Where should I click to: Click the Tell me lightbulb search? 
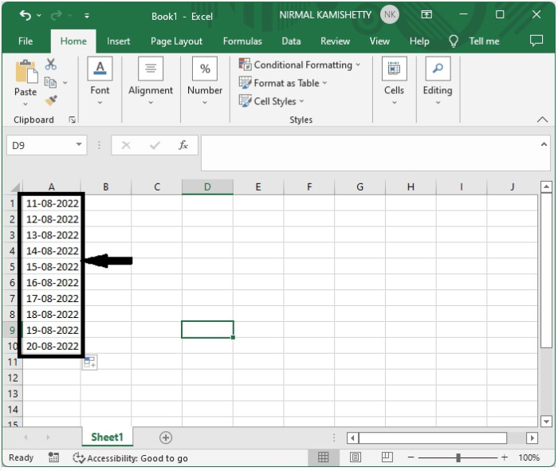click(x=475, y=41)
